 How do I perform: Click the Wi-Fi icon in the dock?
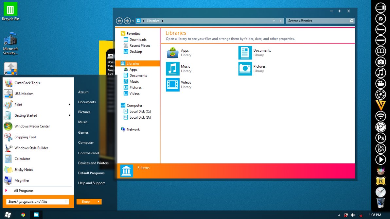pyautogui.click(x=381, y=116)
